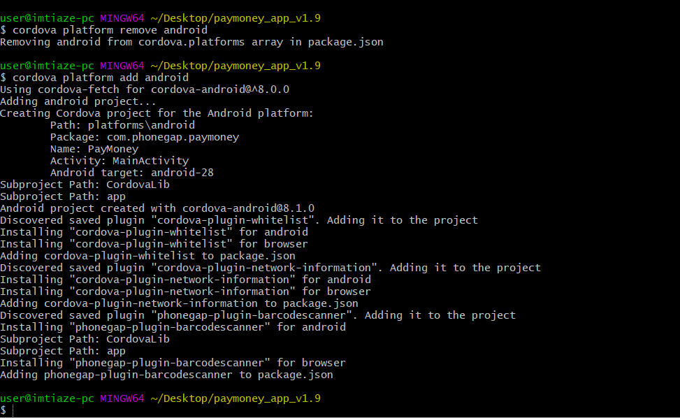680x418 pixels.
Task: Click the 'Creating Cordova project for the Android platform' line
Action: tap(157, 113)
